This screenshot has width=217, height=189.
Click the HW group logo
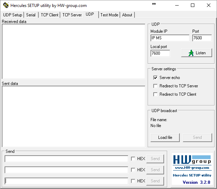(192, 159)
